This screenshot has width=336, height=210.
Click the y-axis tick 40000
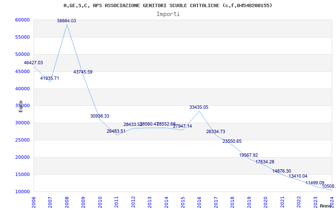pos(22,89)
